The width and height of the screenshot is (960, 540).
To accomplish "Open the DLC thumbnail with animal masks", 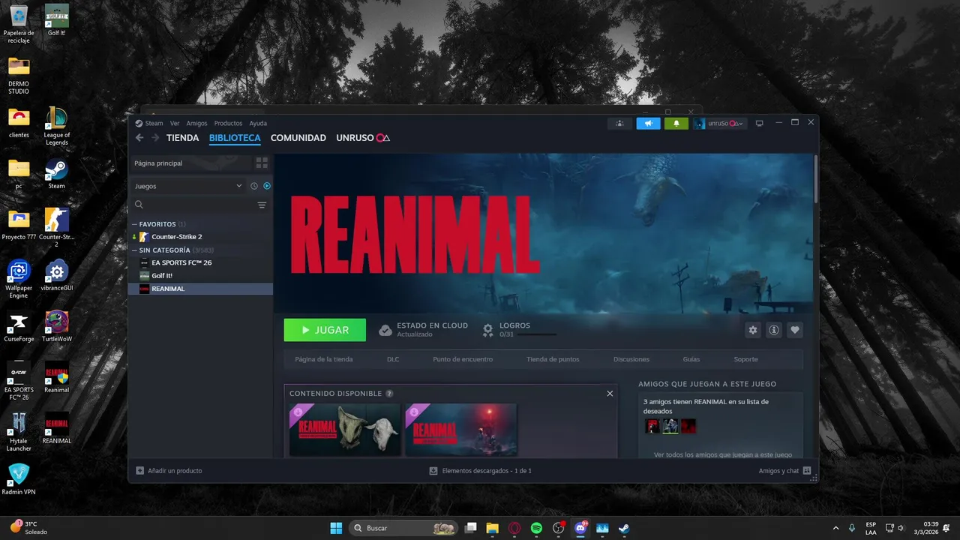I will tap(345, 430).
